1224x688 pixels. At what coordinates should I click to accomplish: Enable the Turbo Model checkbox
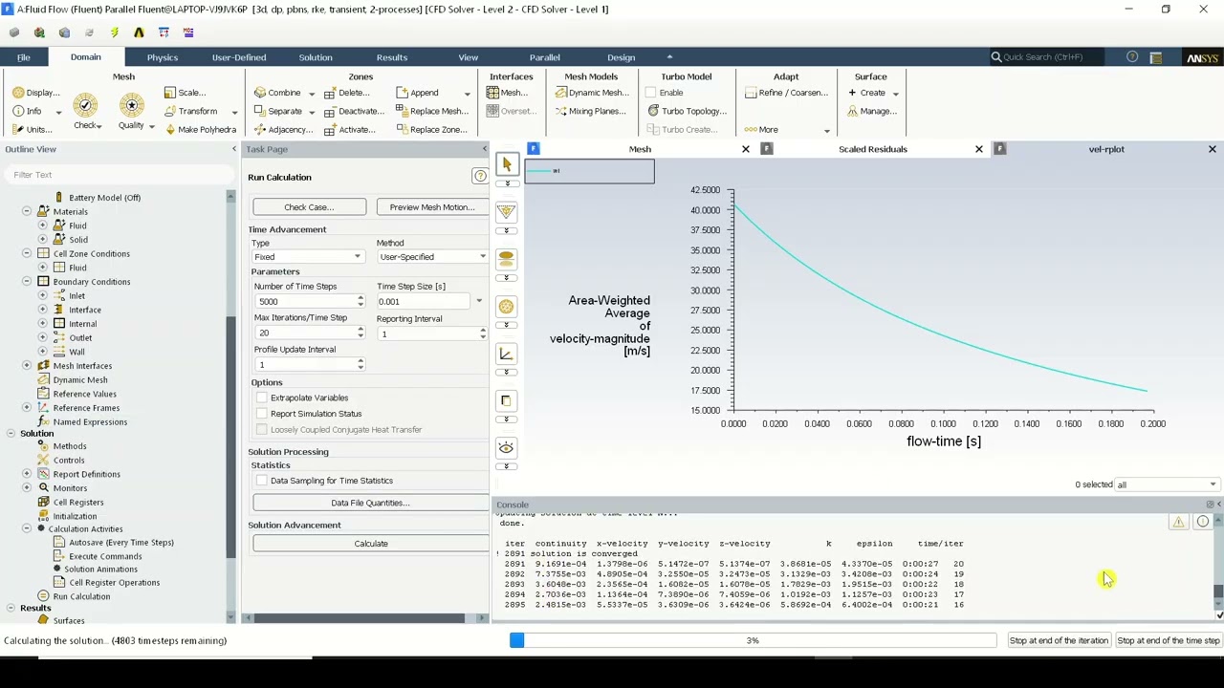pos(651,93)
